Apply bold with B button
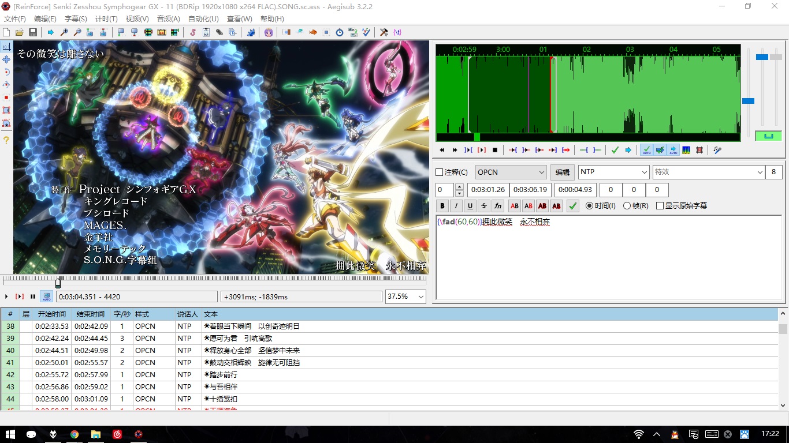Screen dimensions: 789x443 point(442,206)
